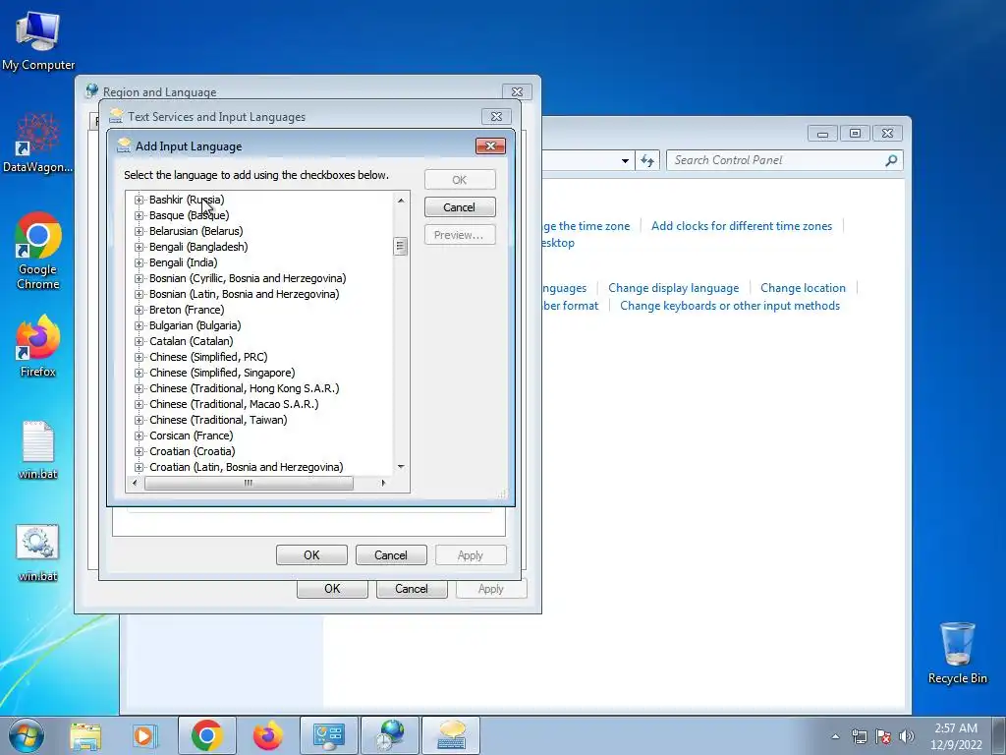Screen dimensions: 1006x755
Task: Click OK in Region and Language window
Action: pos(332,589)
